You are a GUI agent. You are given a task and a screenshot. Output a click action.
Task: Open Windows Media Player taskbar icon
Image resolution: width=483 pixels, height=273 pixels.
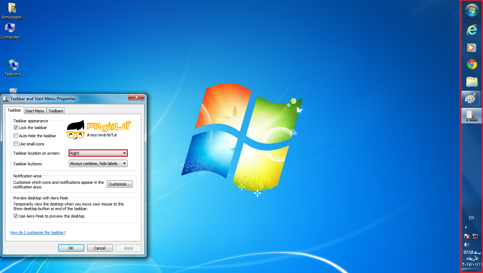coord(472,47)
